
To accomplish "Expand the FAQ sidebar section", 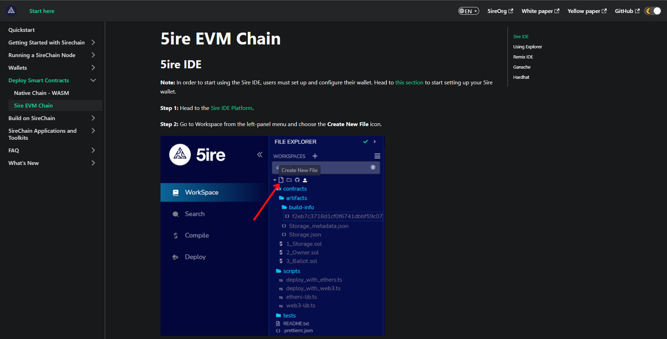I will tap(93, 150).
